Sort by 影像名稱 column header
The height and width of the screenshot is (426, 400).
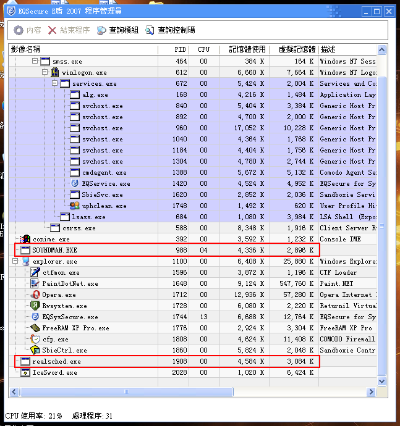(83, 49)
